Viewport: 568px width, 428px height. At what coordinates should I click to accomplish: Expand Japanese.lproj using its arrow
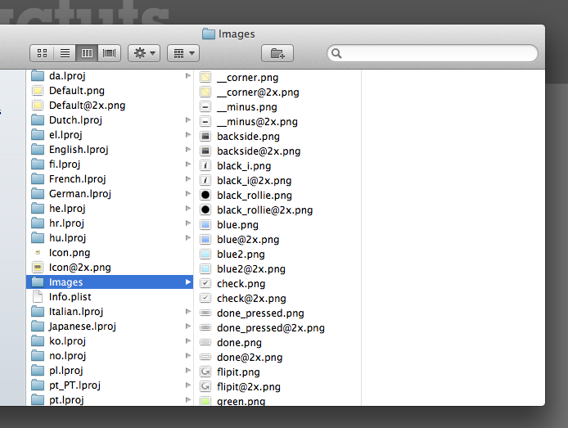[x=188, y=327]
